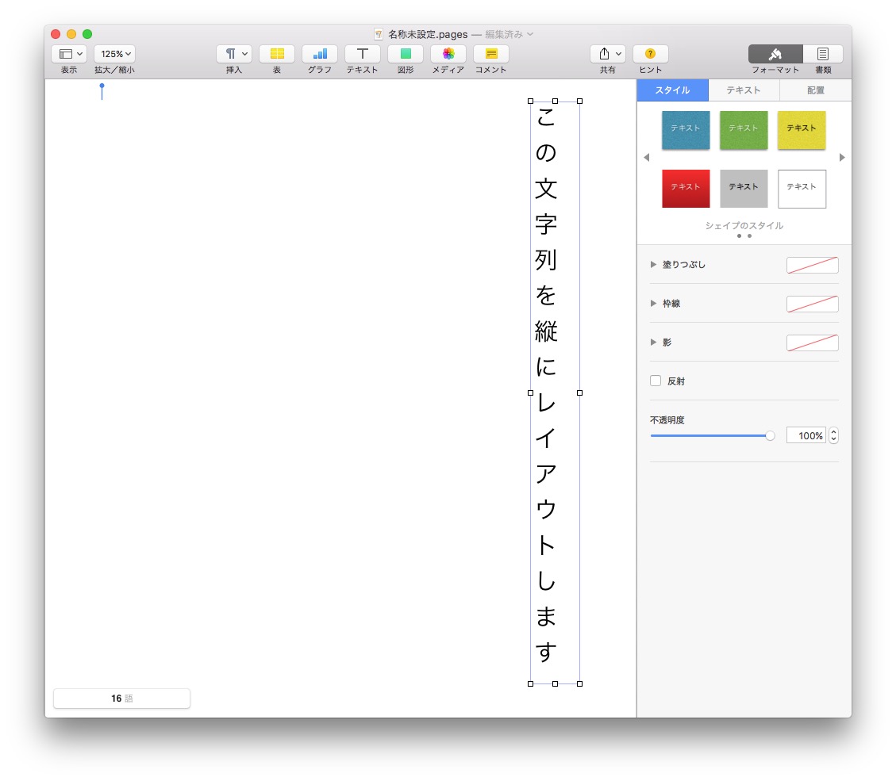Click the Table (表) toolbar icon
The image size is (896, 781).
coord(277,54)
